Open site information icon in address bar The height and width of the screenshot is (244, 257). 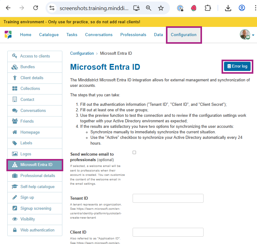coord(52,8)
